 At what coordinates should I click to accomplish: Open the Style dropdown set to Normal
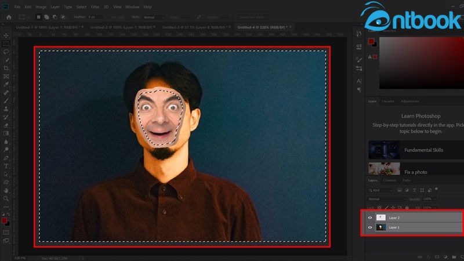[x=153, y=17]
